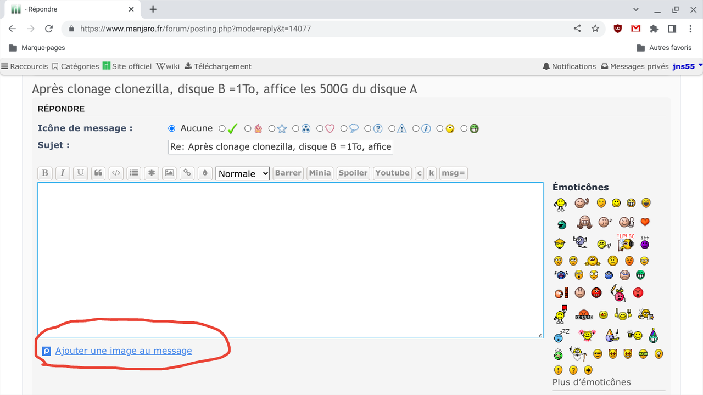Apply underline formatting
Screen dimensions: 703x395
pos(80,173)
